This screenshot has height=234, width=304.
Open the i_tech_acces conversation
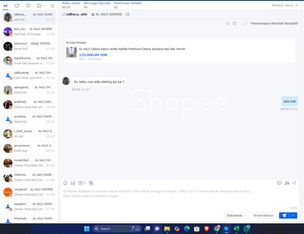pos(29,133)
